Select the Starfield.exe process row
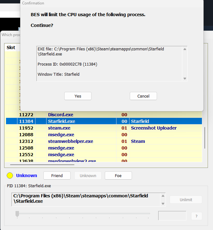This screenshot has height=230, width=213. [x=104, y=121]
